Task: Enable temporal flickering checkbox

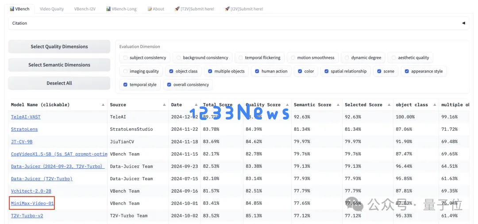Action: [x=241, y=58]
